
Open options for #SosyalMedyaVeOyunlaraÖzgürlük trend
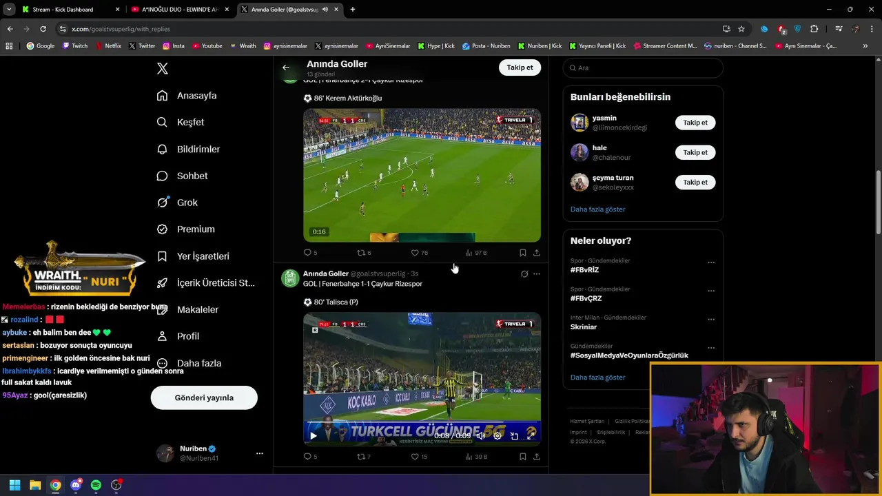pos(711,348)
